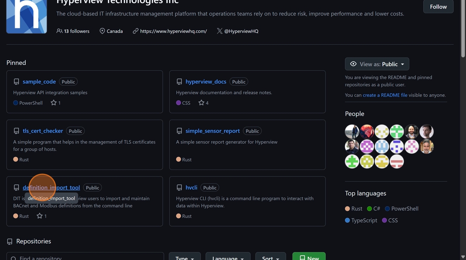Follow the Hyperview organization
Image resolution: width=466 pixels, height=260 pixels.
coord(438,7)
